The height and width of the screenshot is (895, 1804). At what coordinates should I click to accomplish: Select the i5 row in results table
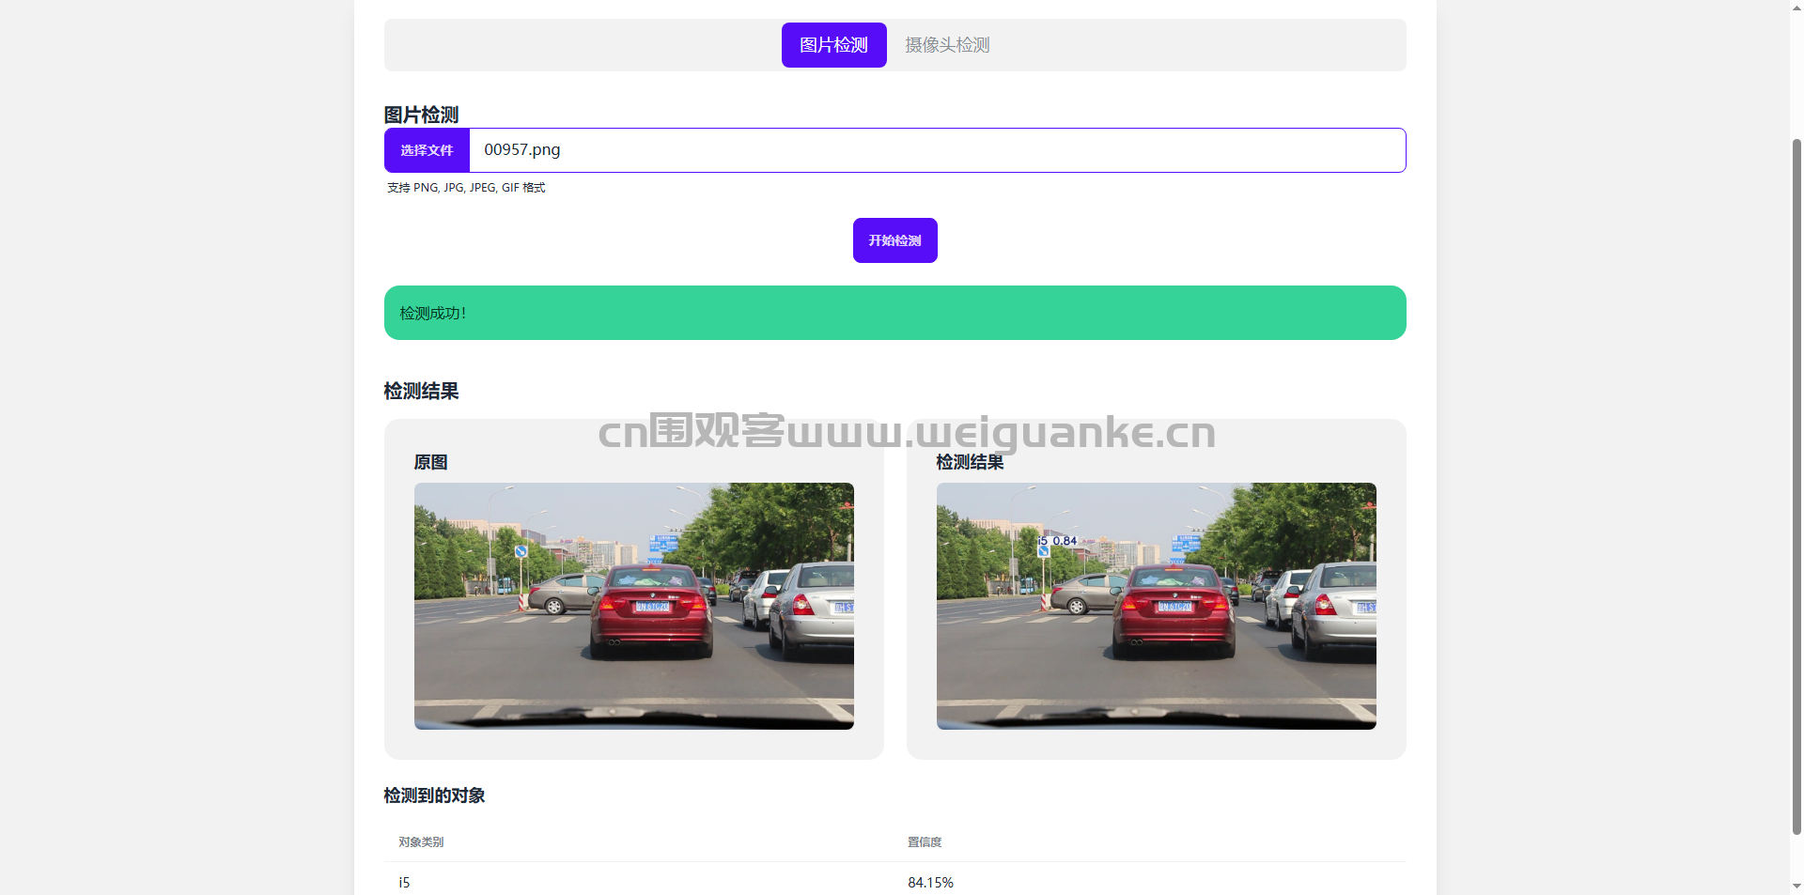tap(404, 883)
